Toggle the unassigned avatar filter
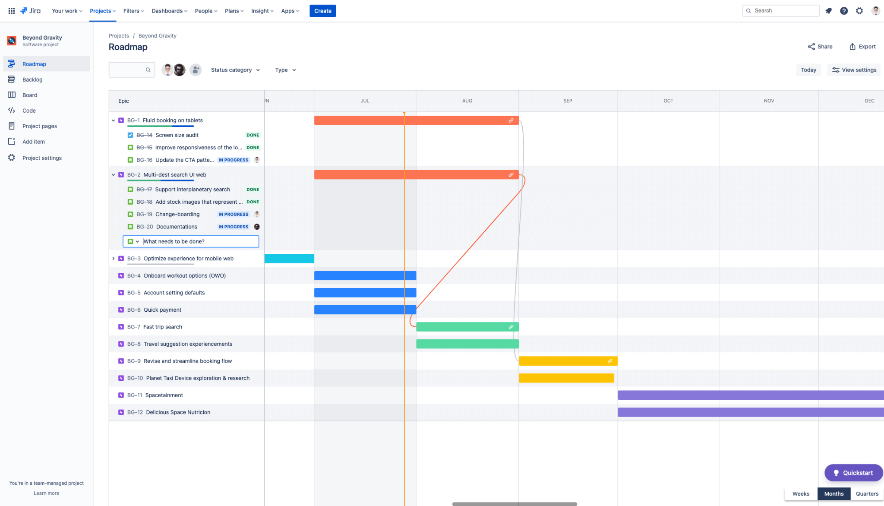Viewport: 884px width, 506px height. point(196,70)
